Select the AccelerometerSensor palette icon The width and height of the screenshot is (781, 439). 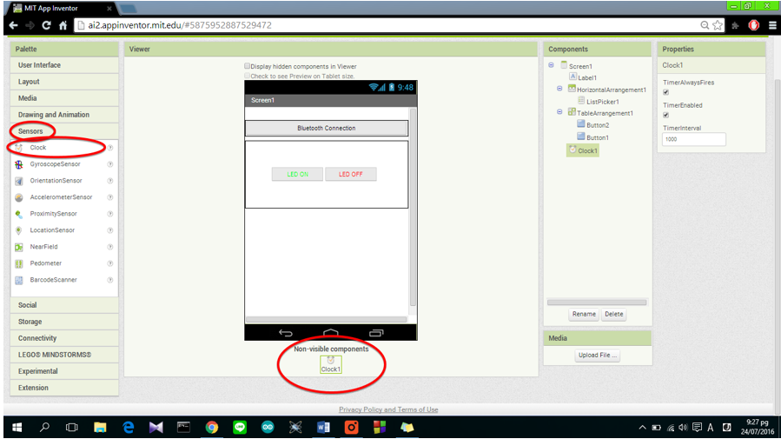(x=19, y=197)
